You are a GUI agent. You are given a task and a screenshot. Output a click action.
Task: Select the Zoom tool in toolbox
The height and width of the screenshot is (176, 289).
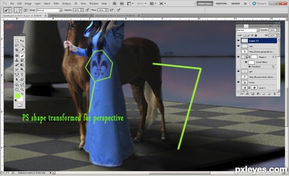click(22, 90)
